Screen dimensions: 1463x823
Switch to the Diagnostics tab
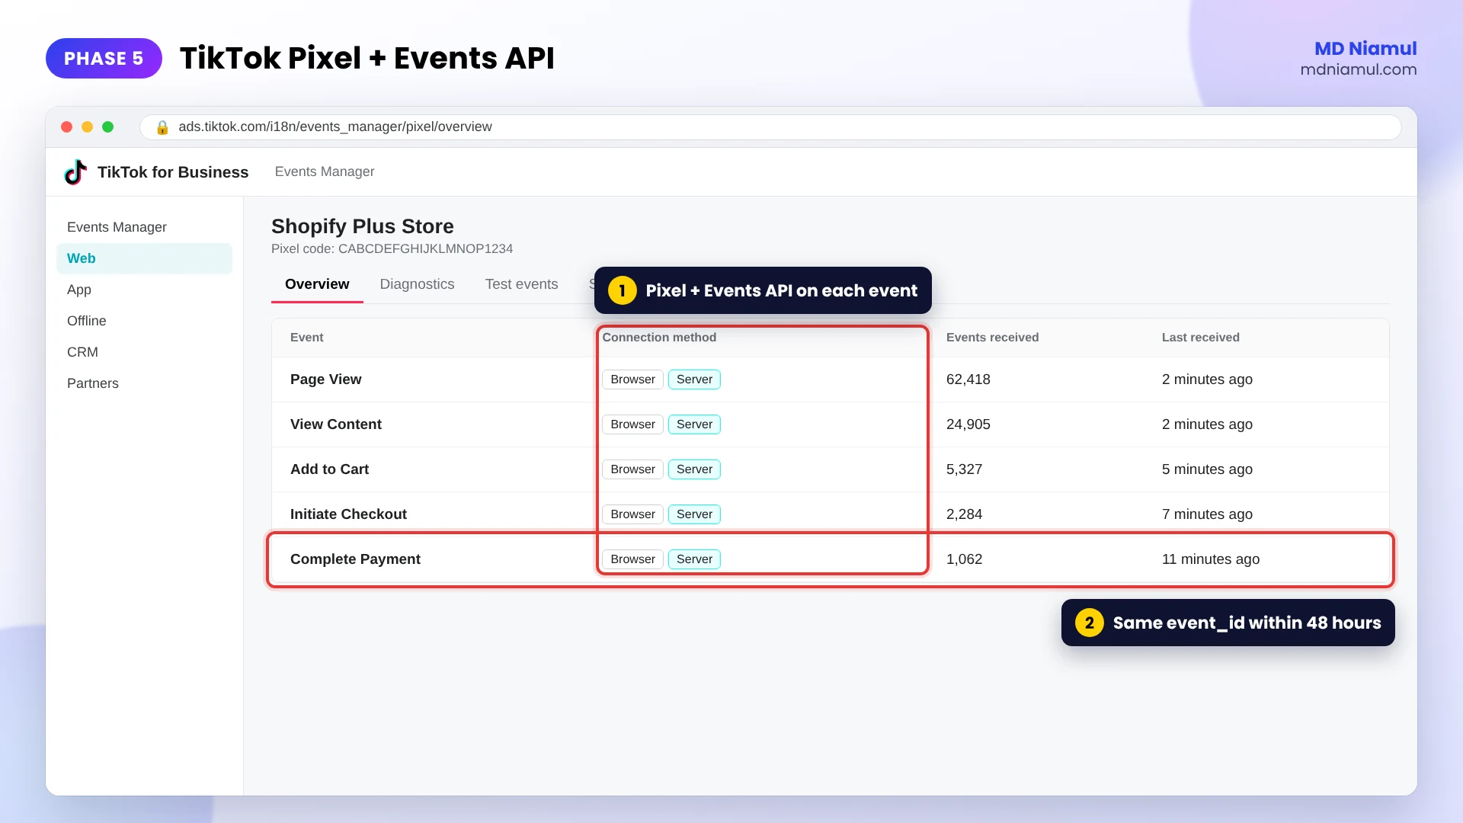pos(417,284)
